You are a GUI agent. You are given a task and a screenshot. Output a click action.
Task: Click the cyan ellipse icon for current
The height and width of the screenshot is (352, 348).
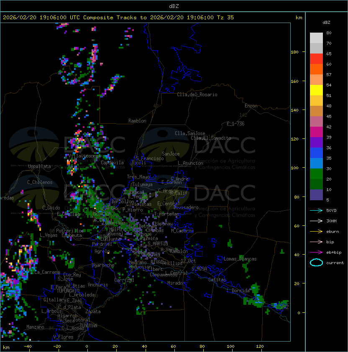(316, 263)
